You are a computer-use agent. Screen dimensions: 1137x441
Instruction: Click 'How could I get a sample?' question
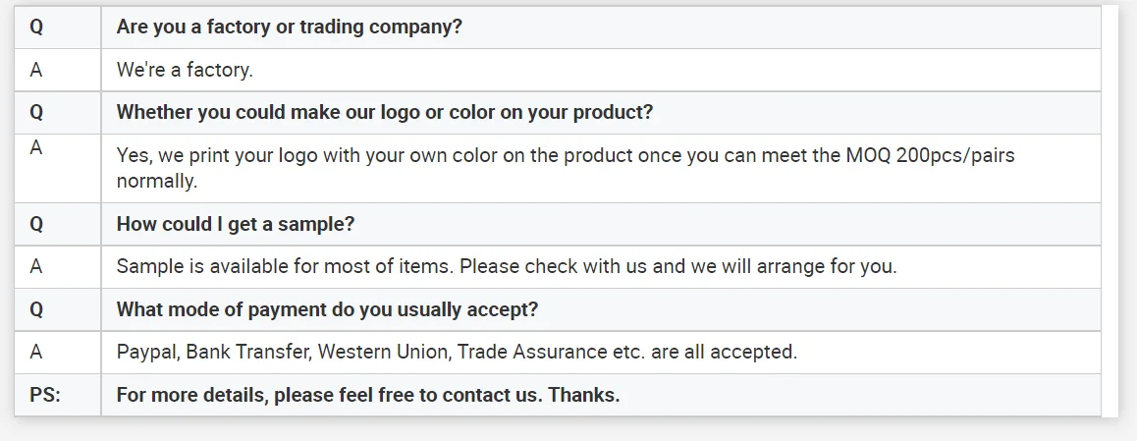tap(235, 224)
